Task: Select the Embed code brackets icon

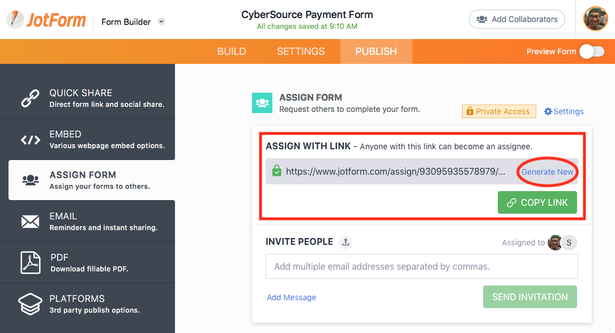Action: [30, 140]
